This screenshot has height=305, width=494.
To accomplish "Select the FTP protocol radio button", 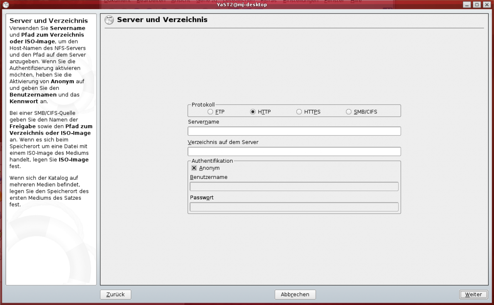I will point(210,112).
